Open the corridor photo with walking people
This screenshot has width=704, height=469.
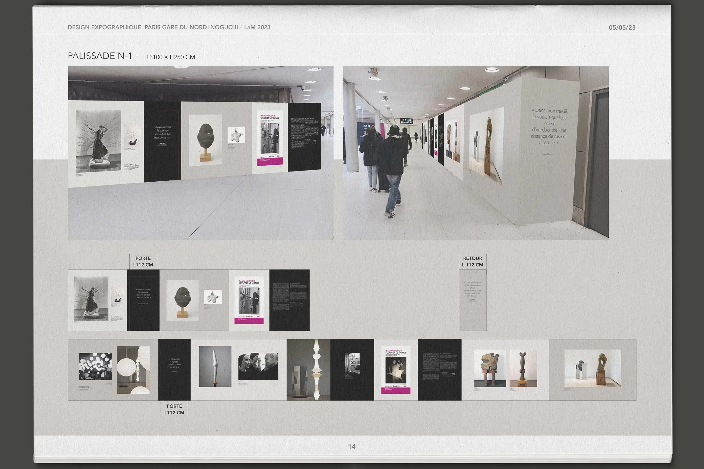476,153
